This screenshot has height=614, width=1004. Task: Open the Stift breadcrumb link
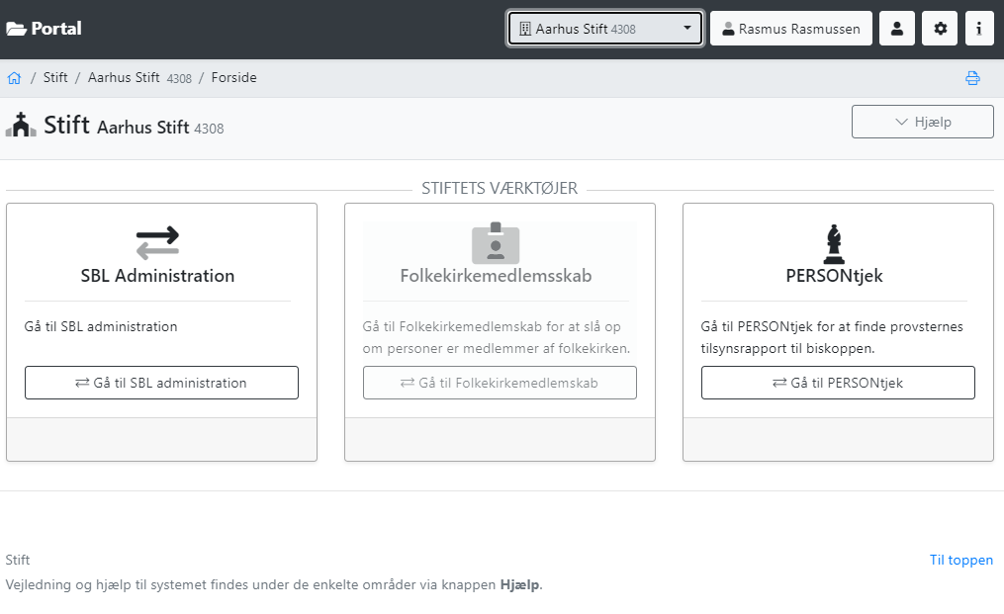pyautogui.click(x=55, y=77)
